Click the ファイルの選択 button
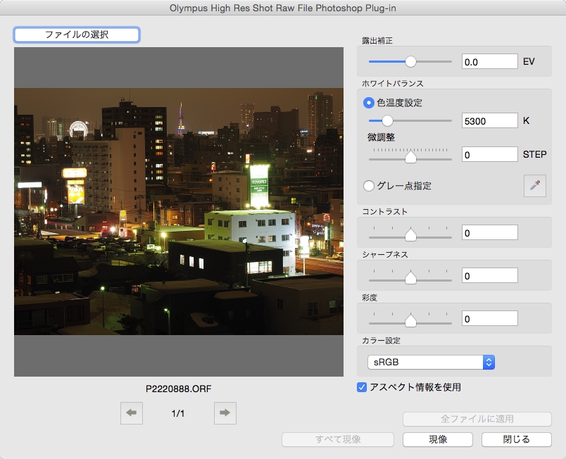Viewport: 566px width, 459px height. 77,34
